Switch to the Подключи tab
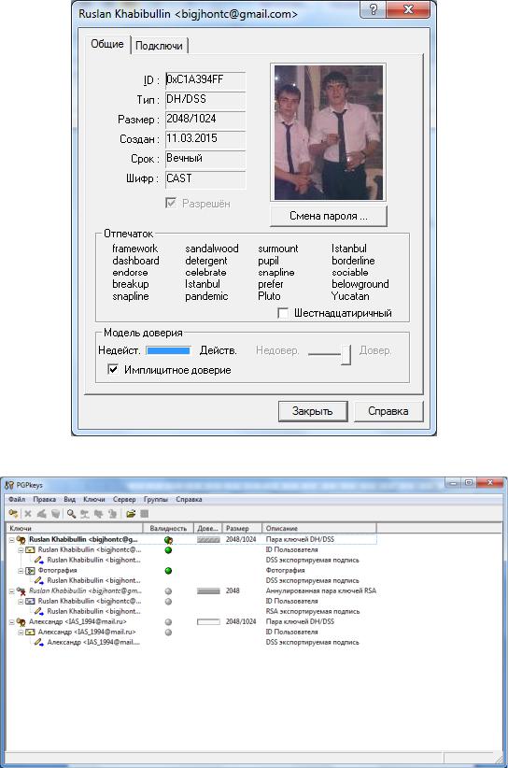Image resolution: width=508 pixels, height=768 pixels. [x=159, y=46]
